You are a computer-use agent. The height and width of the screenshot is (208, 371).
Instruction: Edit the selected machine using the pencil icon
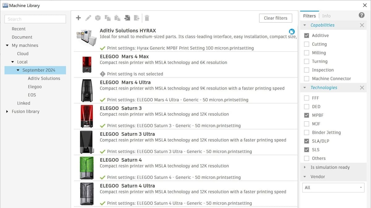coord(88,18)
